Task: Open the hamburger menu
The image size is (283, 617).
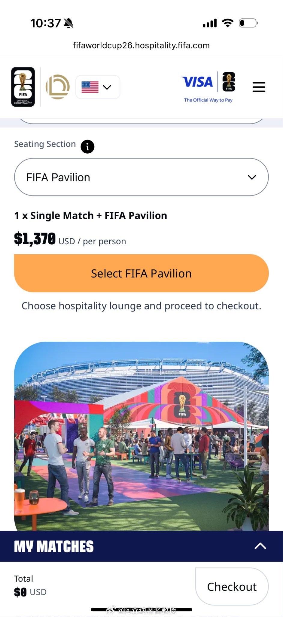Action: tap(259, 87)
